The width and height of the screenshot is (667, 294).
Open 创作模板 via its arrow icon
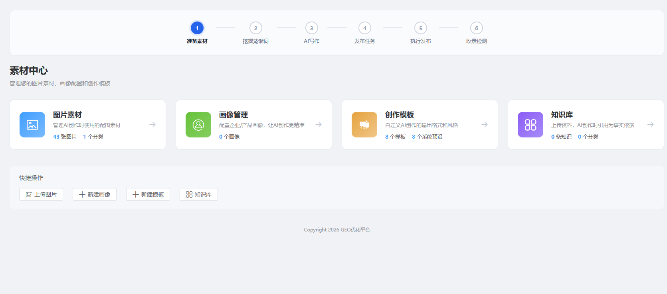[x=485, y=125]
